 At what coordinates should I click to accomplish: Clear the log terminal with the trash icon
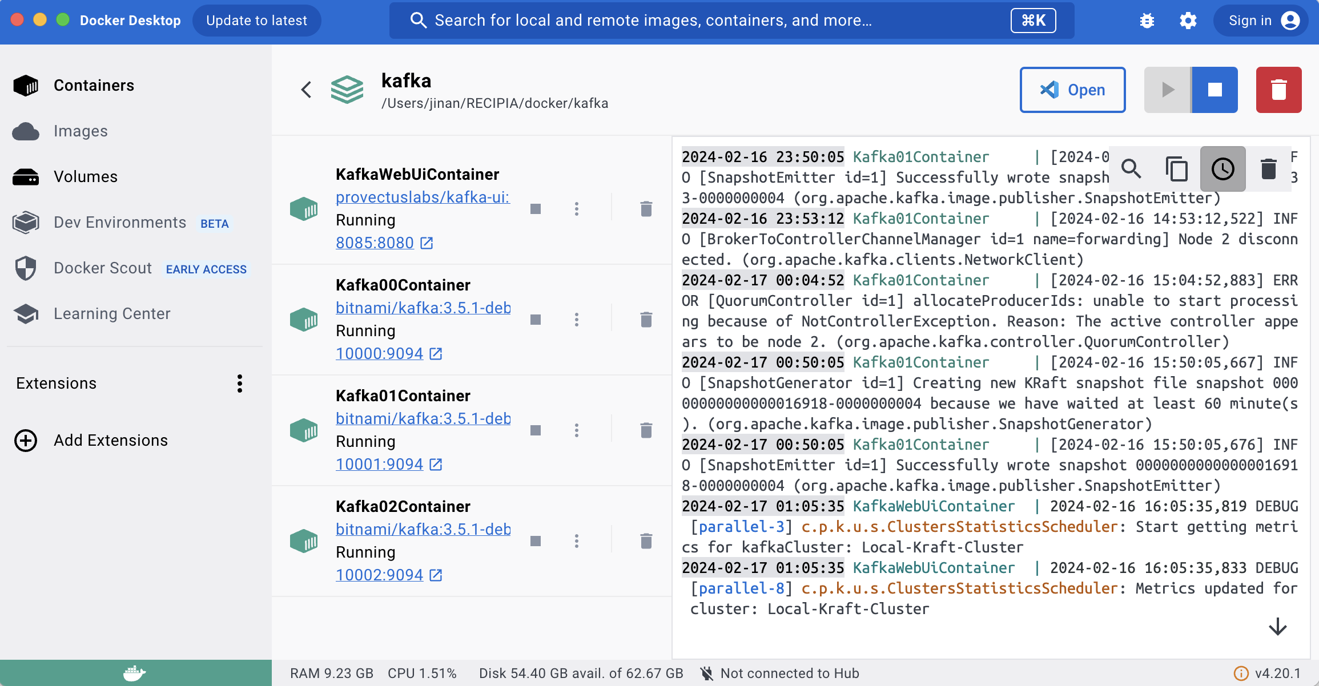pyautogui.click(x=1268, y=169)
